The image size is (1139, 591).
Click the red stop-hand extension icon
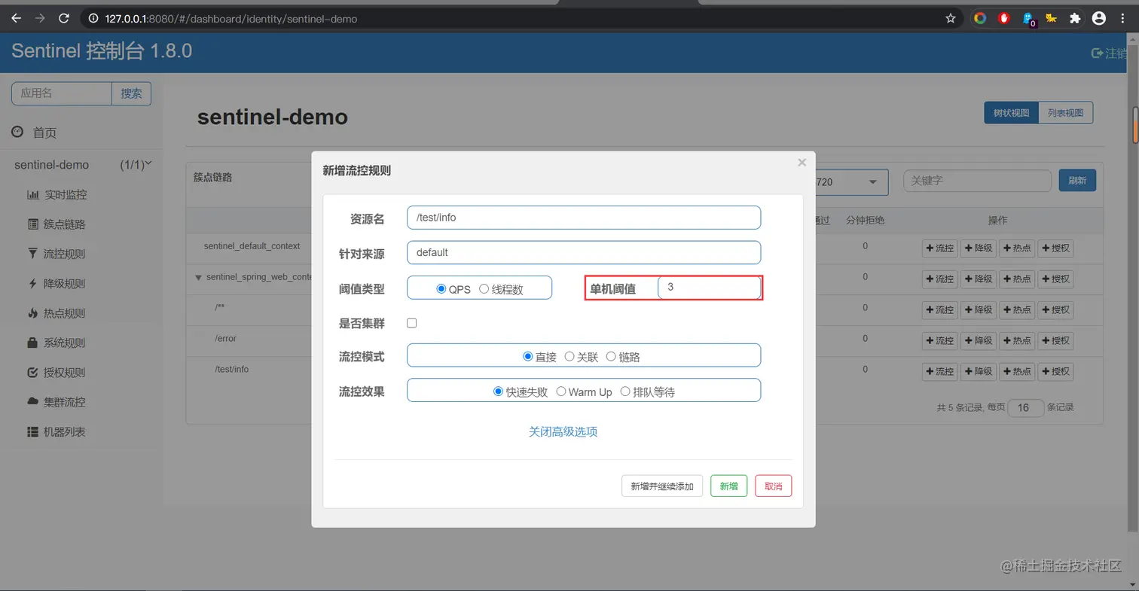pos(1004,18)
